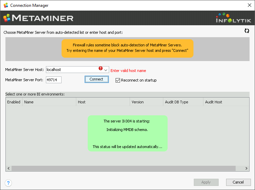Click the orange firewall rules notice

pos(128,48)
